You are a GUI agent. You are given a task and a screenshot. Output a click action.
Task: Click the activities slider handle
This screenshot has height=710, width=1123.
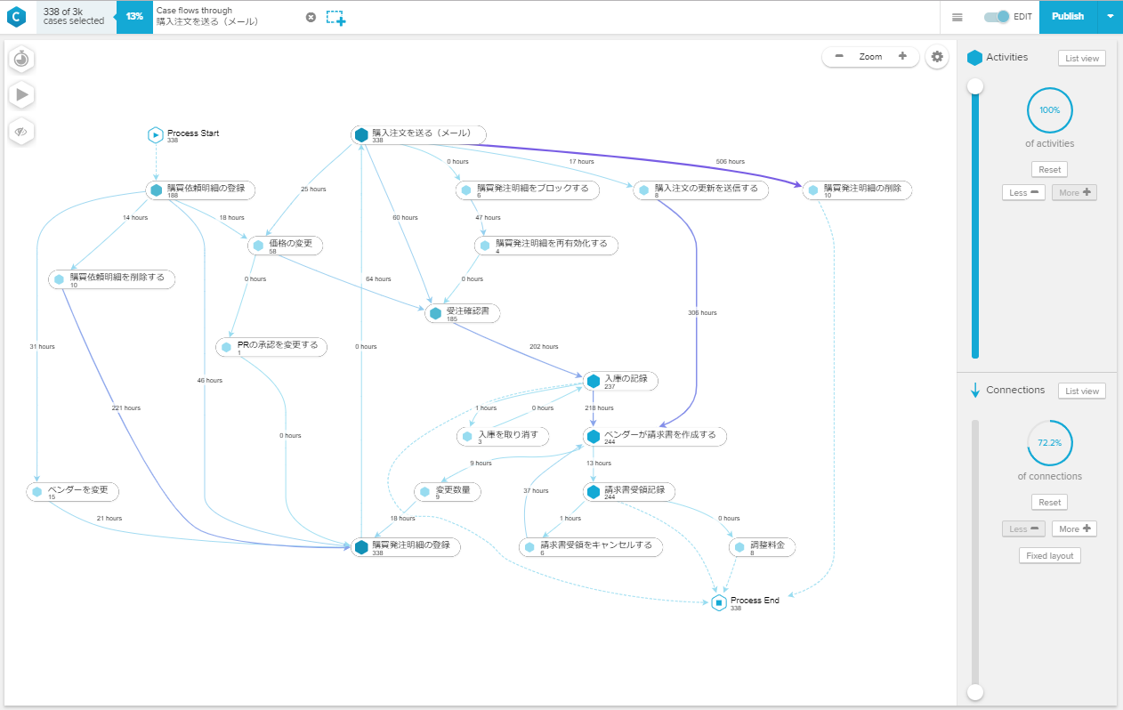point(975,86)
